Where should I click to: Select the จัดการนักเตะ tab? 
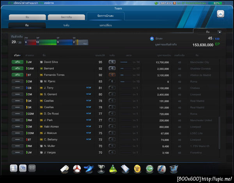pyautogui.click(x=106, y=16)
